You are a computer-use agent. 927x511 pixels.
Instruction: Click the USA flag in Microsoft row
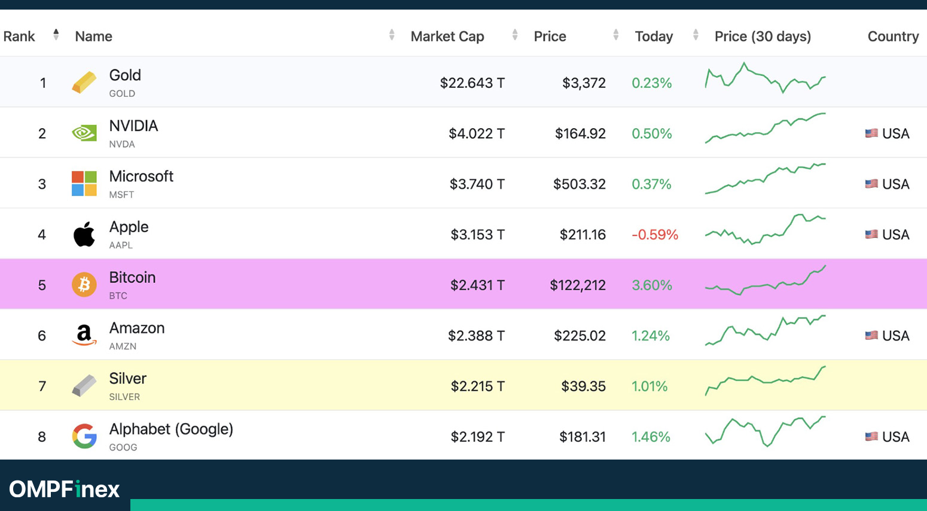click(871, 184)
